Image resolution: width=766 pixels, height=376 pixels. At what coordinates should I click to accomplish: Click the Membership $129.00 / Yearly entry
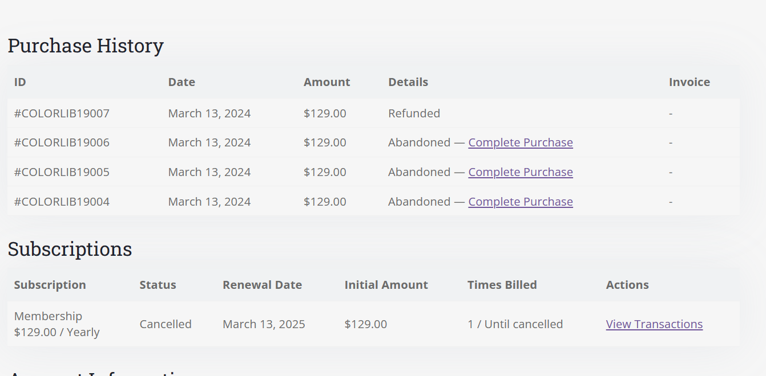(x=57, y=324)
